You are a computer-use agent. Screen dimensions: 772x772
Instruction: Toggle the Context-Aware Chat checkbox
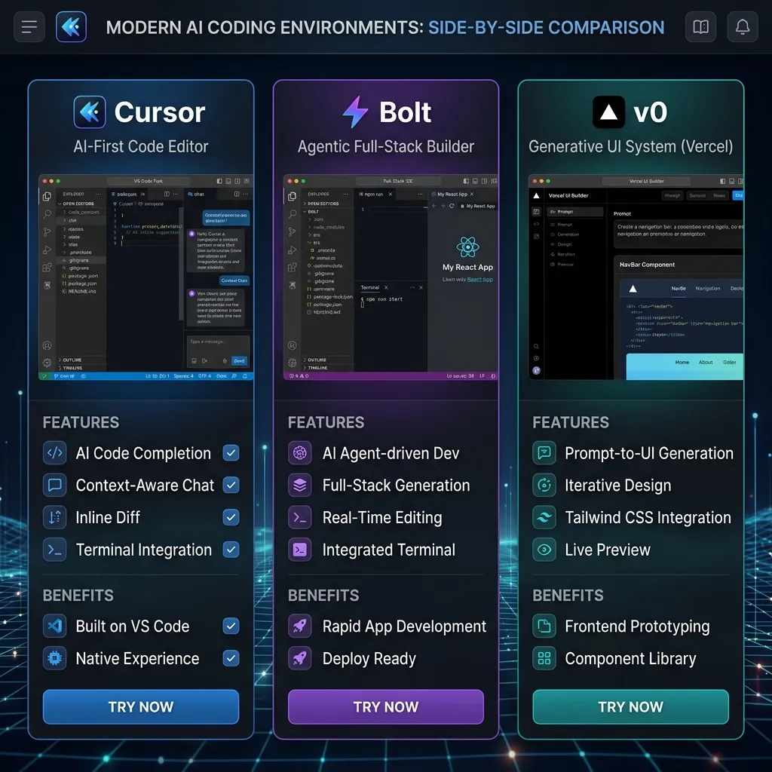(x=231, y=485)
